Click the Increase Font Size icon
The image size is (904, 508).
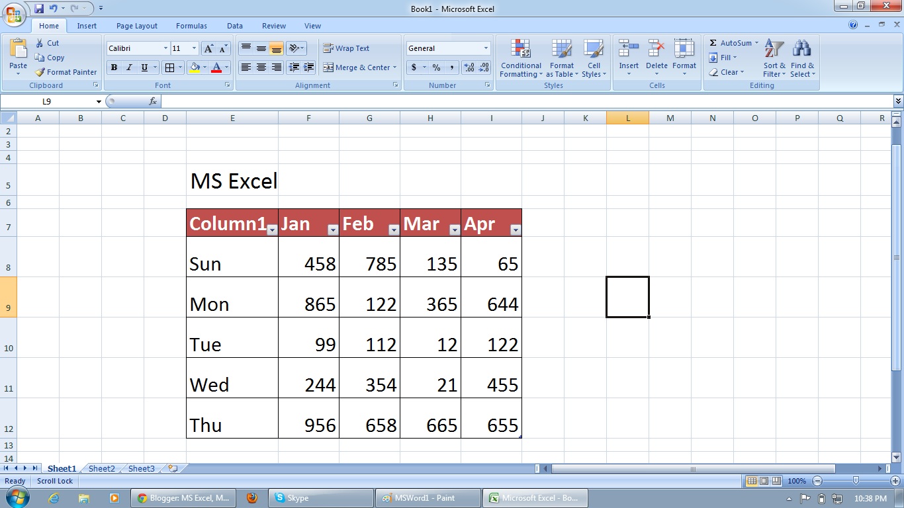tap(209, 48)
